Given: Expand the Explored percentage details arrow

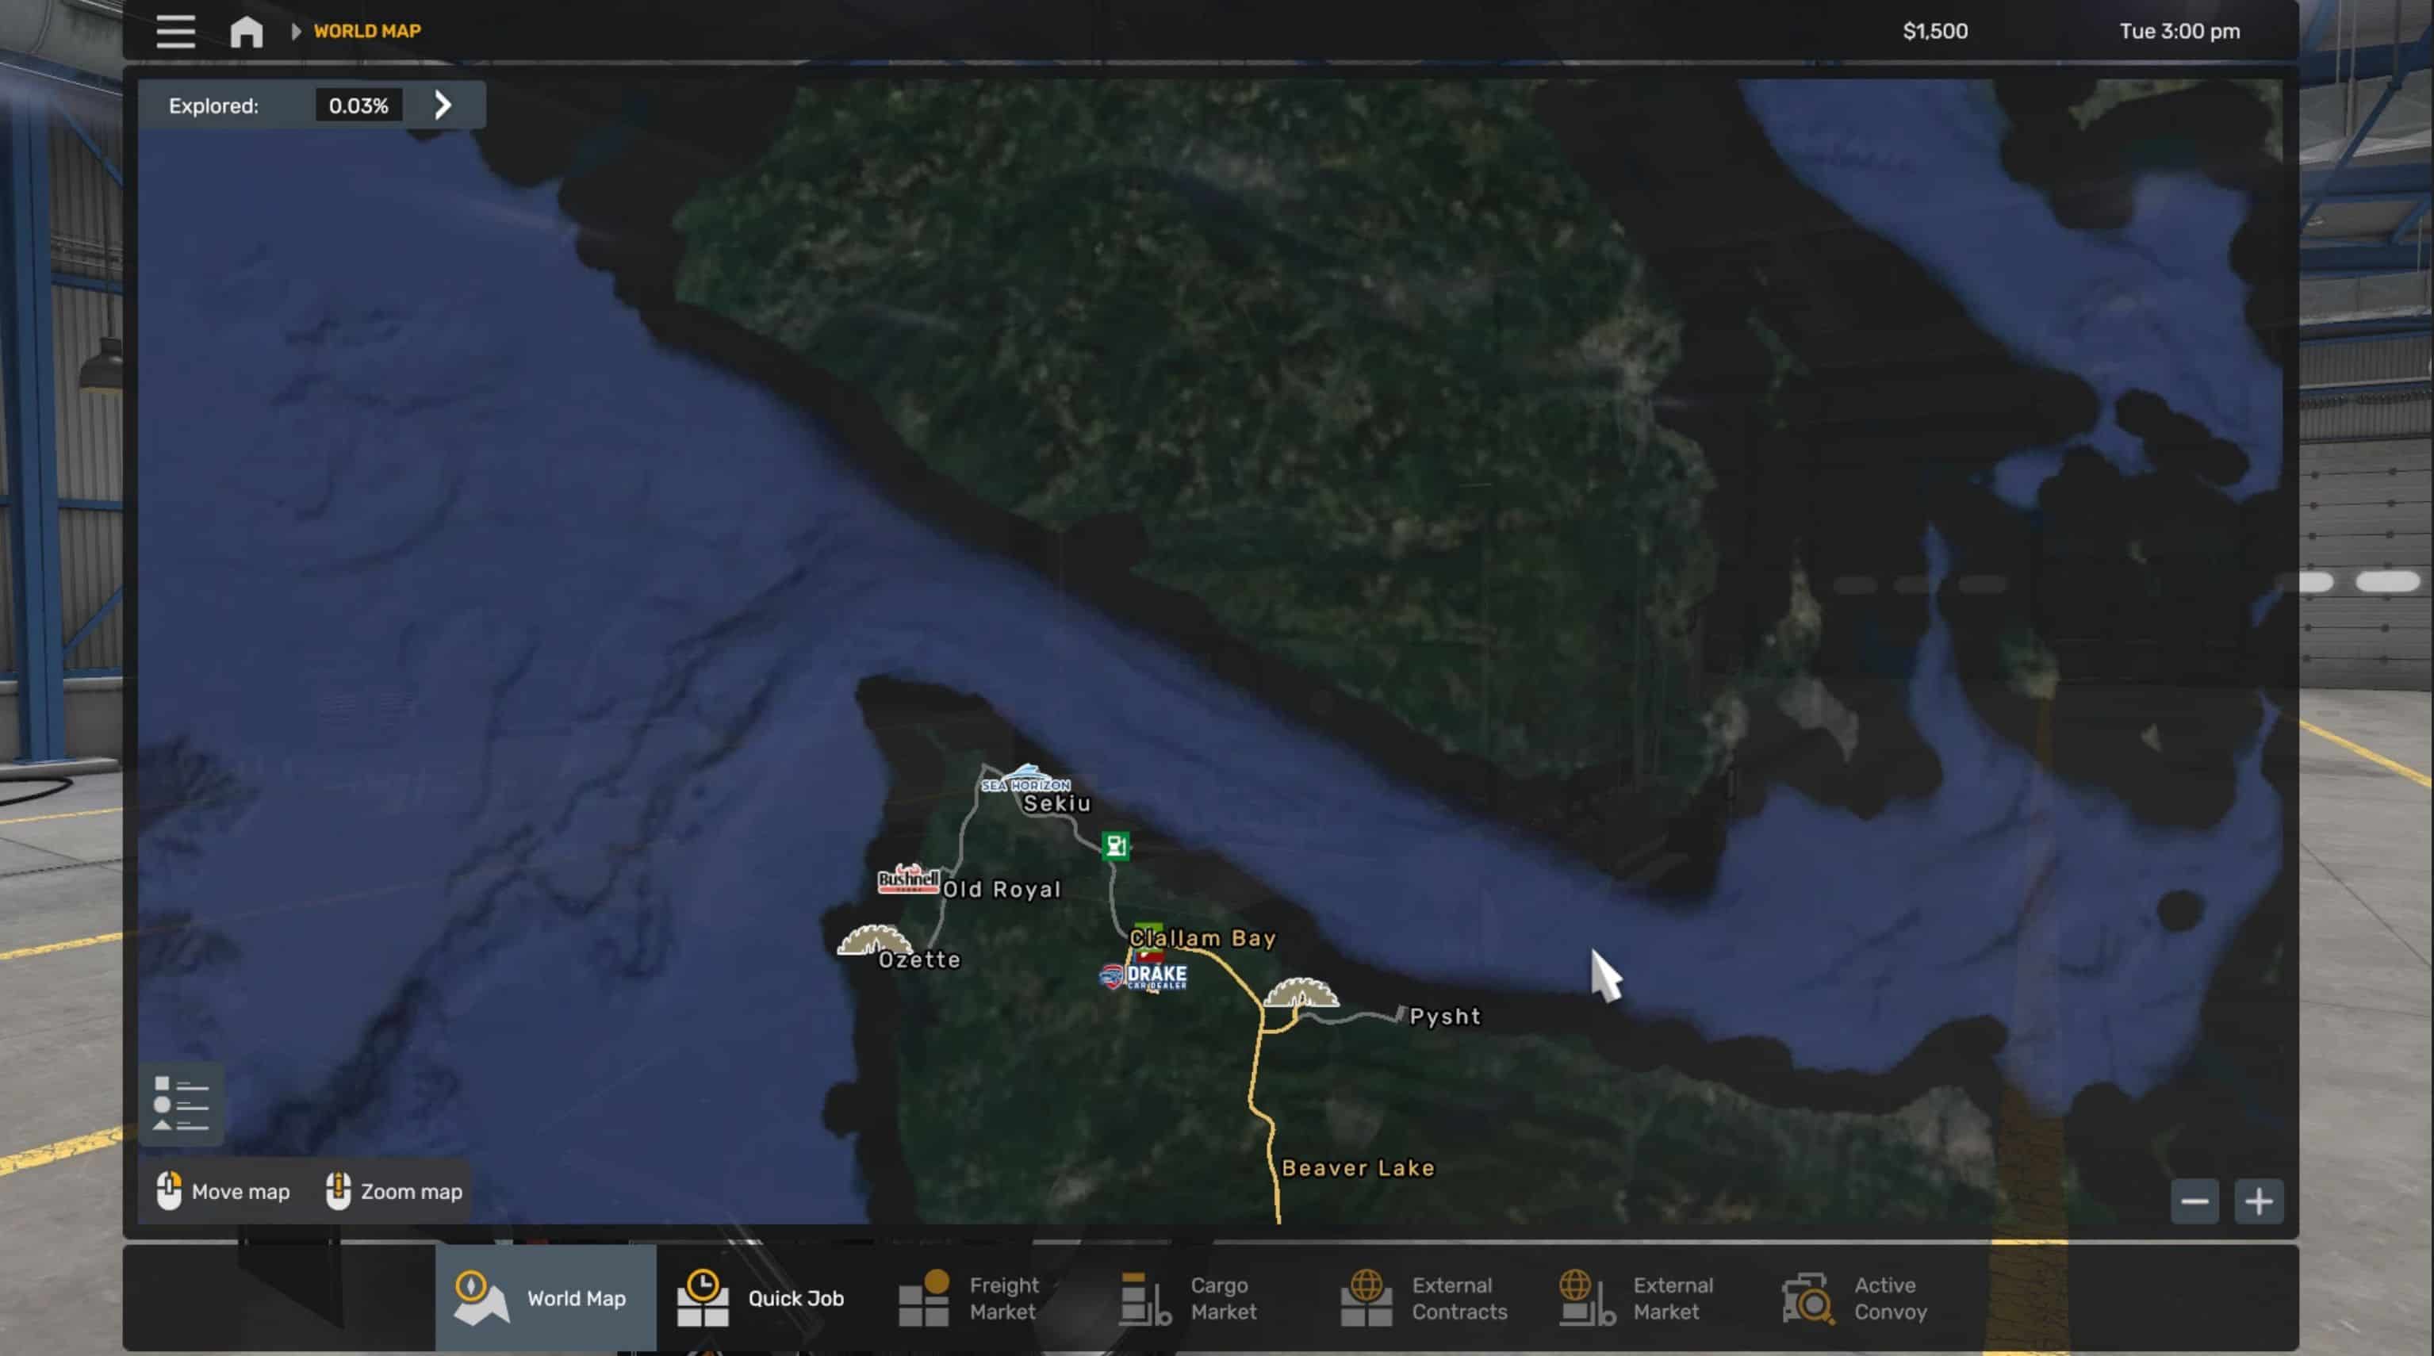Looking at the screenshot, I should pos(443,105).
